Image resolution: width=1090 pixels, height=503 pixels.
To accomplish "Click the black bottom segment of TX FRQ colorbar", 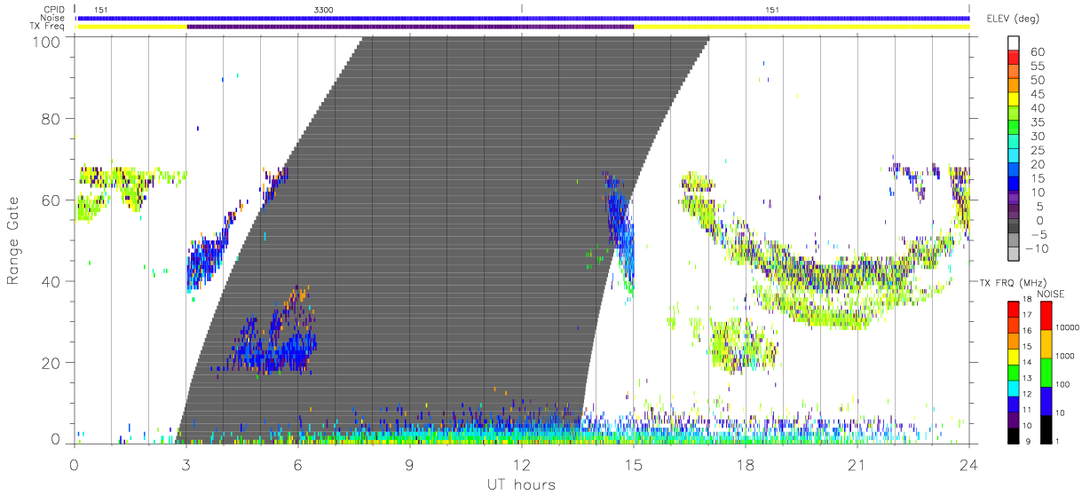I will pyautogui.click(x=1014, y=436).
